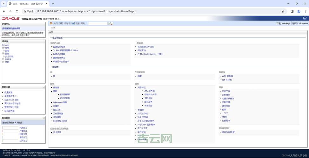Screen dimensions: 309x158
Task: Open a new browser tab
Action: tap(53, 3)
